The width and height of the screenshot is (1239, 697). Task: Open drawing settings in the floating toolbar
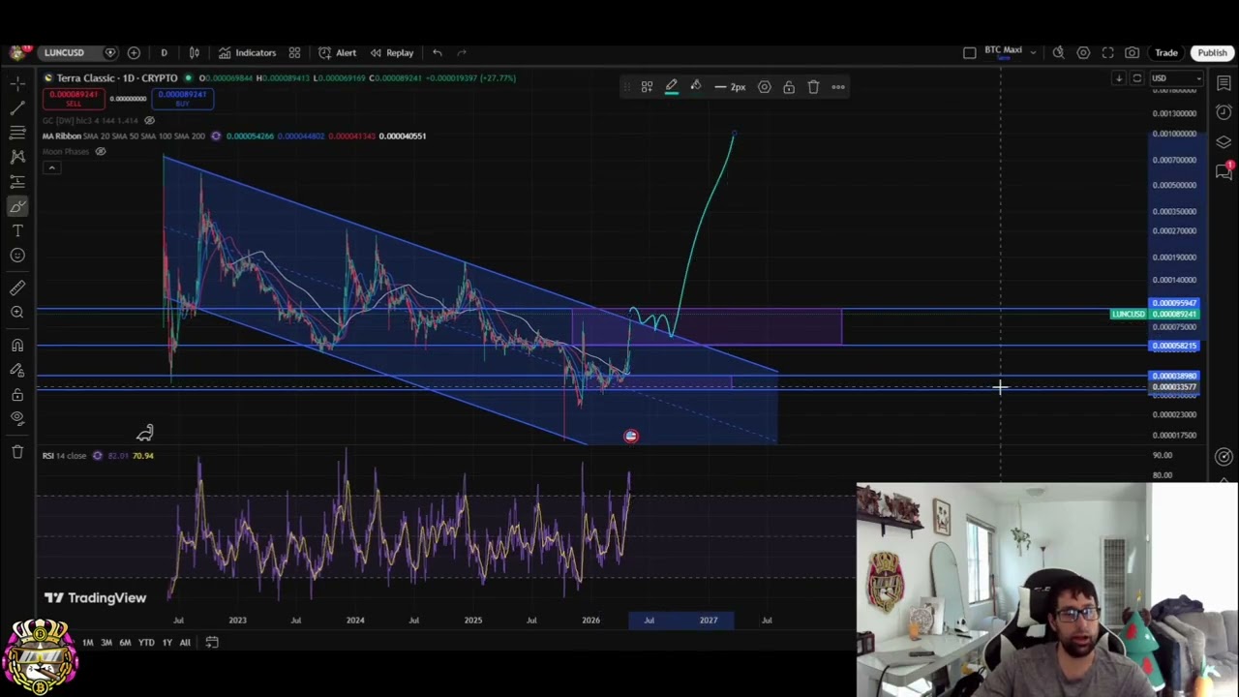tap(764, 87)
